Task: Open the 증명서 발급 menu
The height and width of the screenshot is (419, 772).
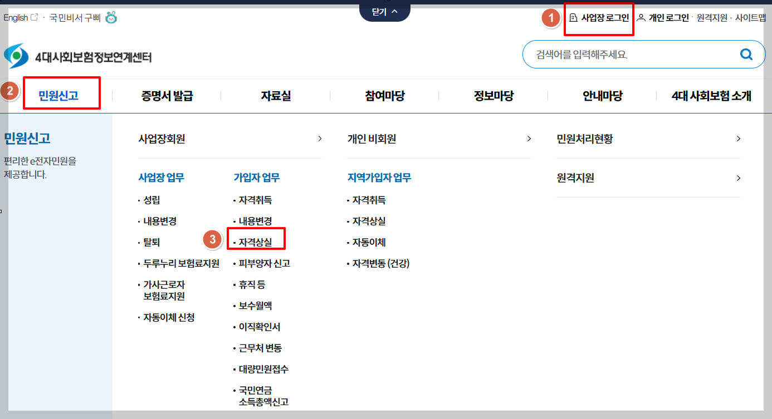Action: (x=167, y=95)
